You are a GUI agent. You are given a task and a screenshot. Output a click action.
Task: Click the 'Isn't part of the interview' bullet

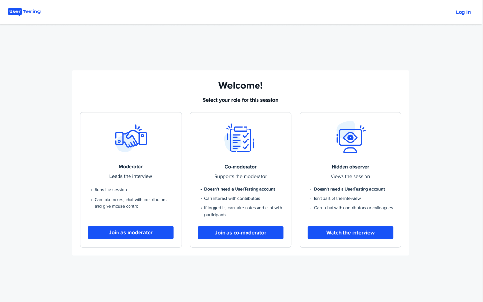click(337, 198)
